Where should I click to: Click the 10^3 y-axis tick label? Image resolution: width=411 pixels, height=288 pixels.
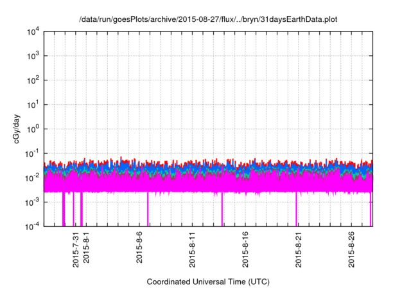pyautogui.click(x=33, y=55)
